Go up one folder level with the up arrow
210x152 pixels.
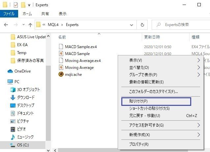tap(30, 25)
